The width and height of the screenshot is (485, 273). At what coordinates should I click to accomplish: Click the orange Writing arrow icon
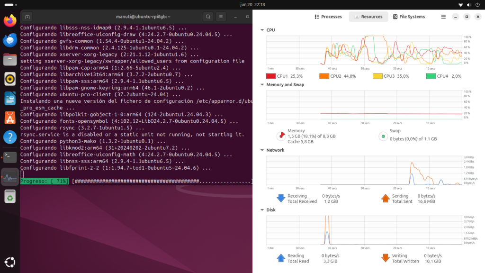pyautogui.click(x=386, y=258)
